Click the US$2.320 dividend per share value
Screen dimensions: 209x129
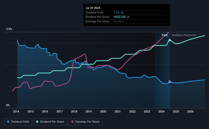point(120,17)
